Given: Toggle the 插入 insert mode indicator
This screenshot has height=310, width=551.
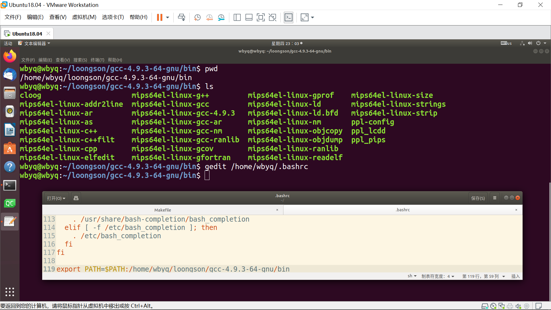Looking at the screenshot, I should tap(515, 276).
